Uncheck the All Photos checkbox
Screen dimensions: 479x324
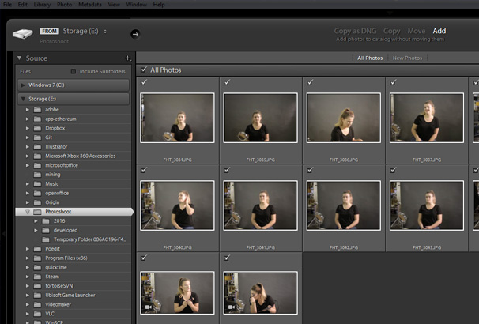coord(143,70)
